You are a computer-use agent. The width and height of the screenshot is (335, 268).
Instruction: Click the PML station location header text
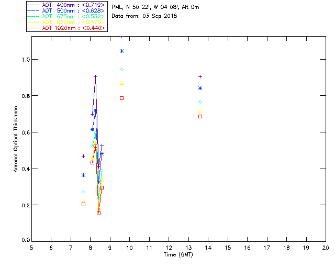coord(155,7)
